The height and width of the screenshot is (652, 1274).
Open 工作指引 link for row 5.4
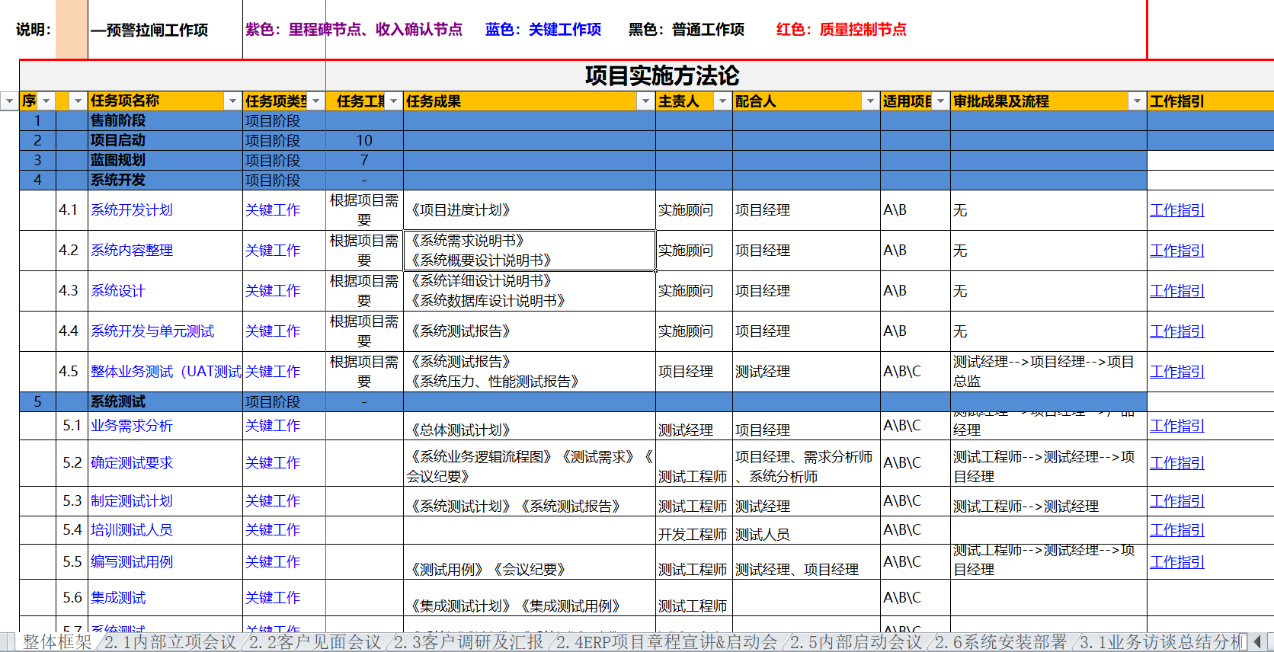point(1177,530)
